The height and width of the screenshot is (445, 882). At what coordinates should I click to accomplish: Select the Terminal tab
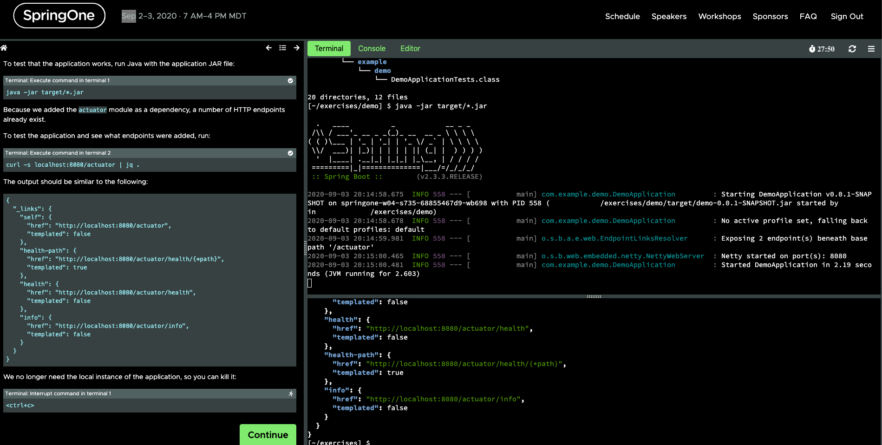tap(329, 48)
